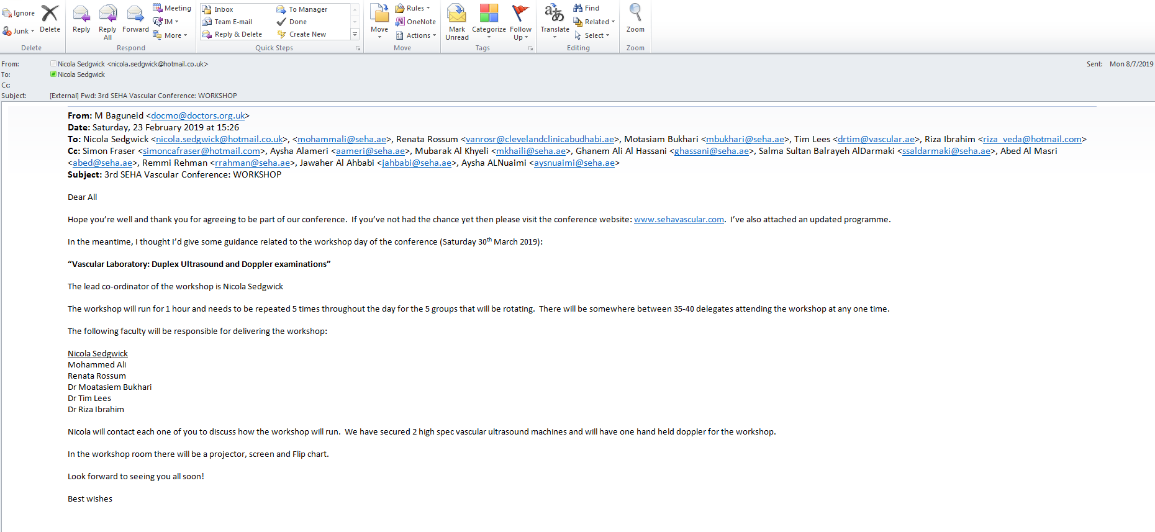Toggle presence box next to sender name

(53, 64)
